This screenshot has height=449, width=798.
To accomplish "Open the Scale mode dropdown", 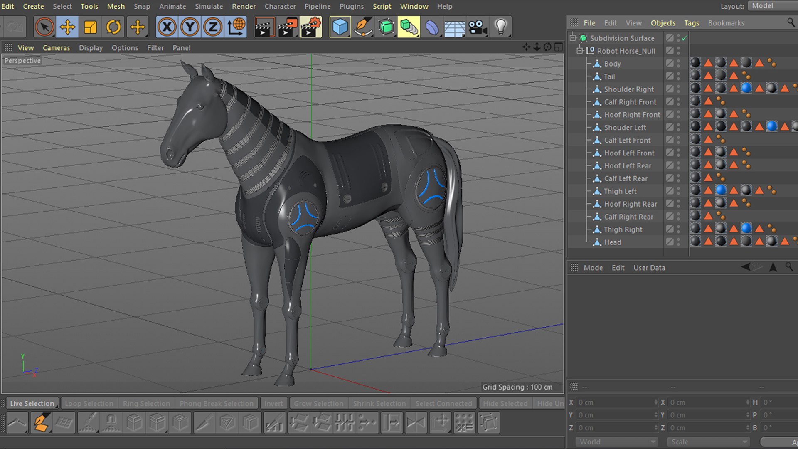I will tap(708, 442).
